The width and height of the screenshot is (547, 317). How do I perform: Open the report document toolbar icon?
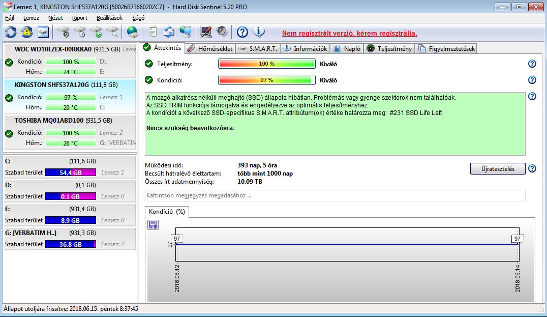pos(153,32)
